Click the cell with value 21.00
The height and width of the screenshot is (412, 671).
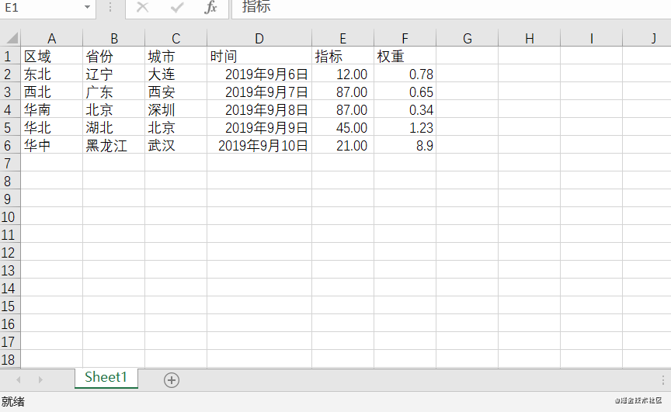[x=342, y=145]
